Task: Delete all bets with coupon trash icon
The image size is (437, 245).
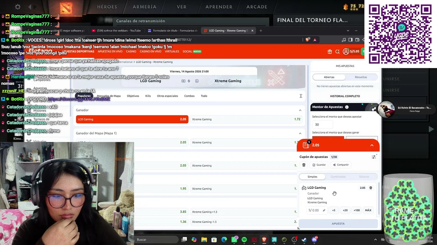Action: click(x=304, y=165)
